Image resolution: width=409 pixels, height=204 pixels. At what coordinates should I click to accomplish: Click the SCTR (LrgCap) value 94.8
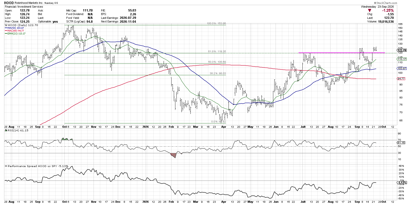point(89,22)
